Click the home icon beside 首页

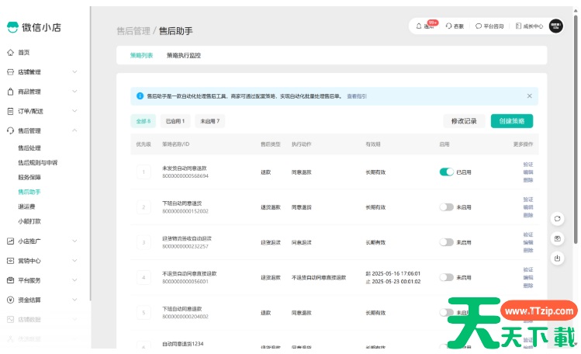click(x=11, y=53)
